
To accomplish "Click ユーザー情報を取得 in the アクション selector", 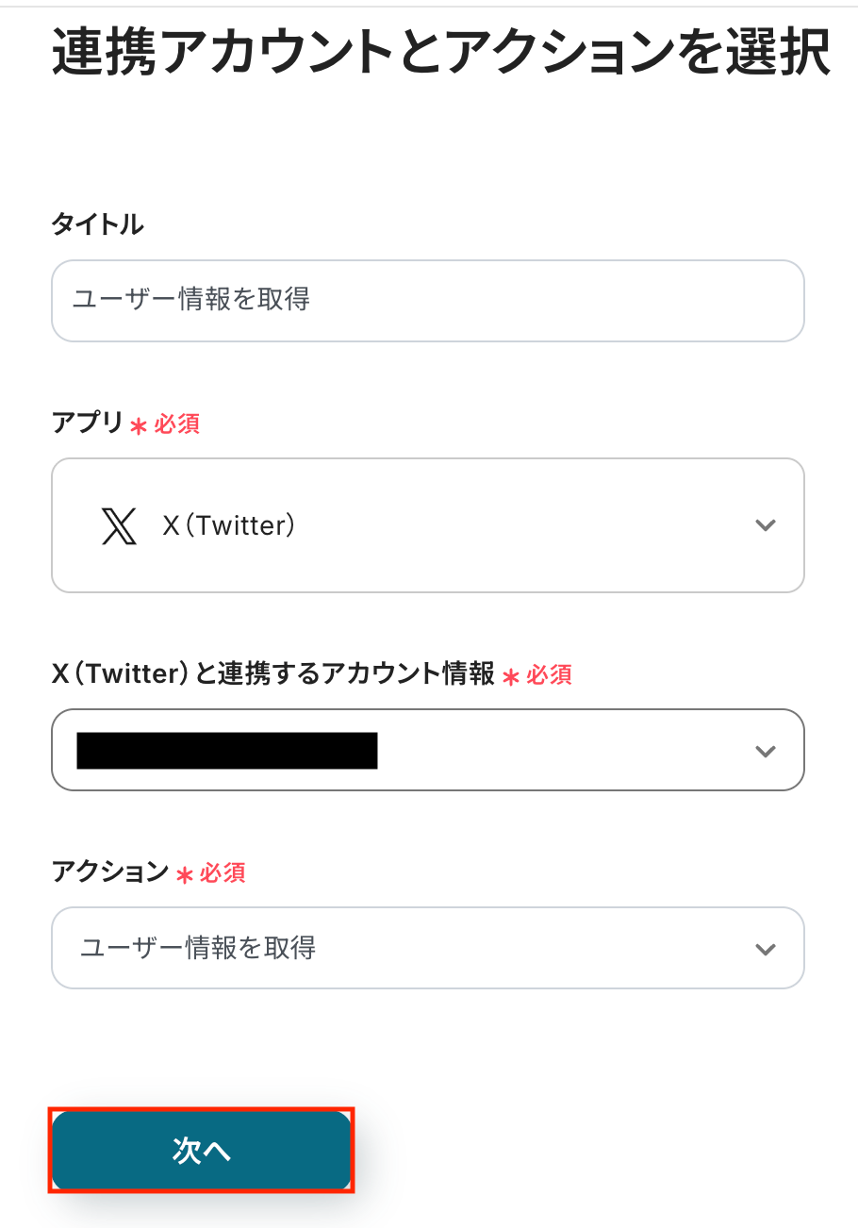I will coord(198,948).
